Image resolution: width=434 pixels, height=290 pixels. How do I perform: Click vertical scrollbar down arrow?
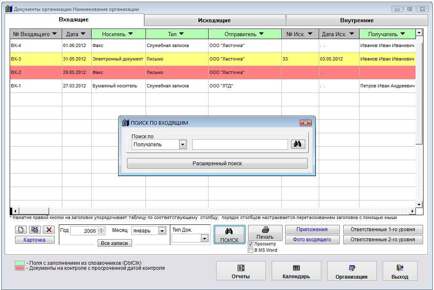coord(419,205)
